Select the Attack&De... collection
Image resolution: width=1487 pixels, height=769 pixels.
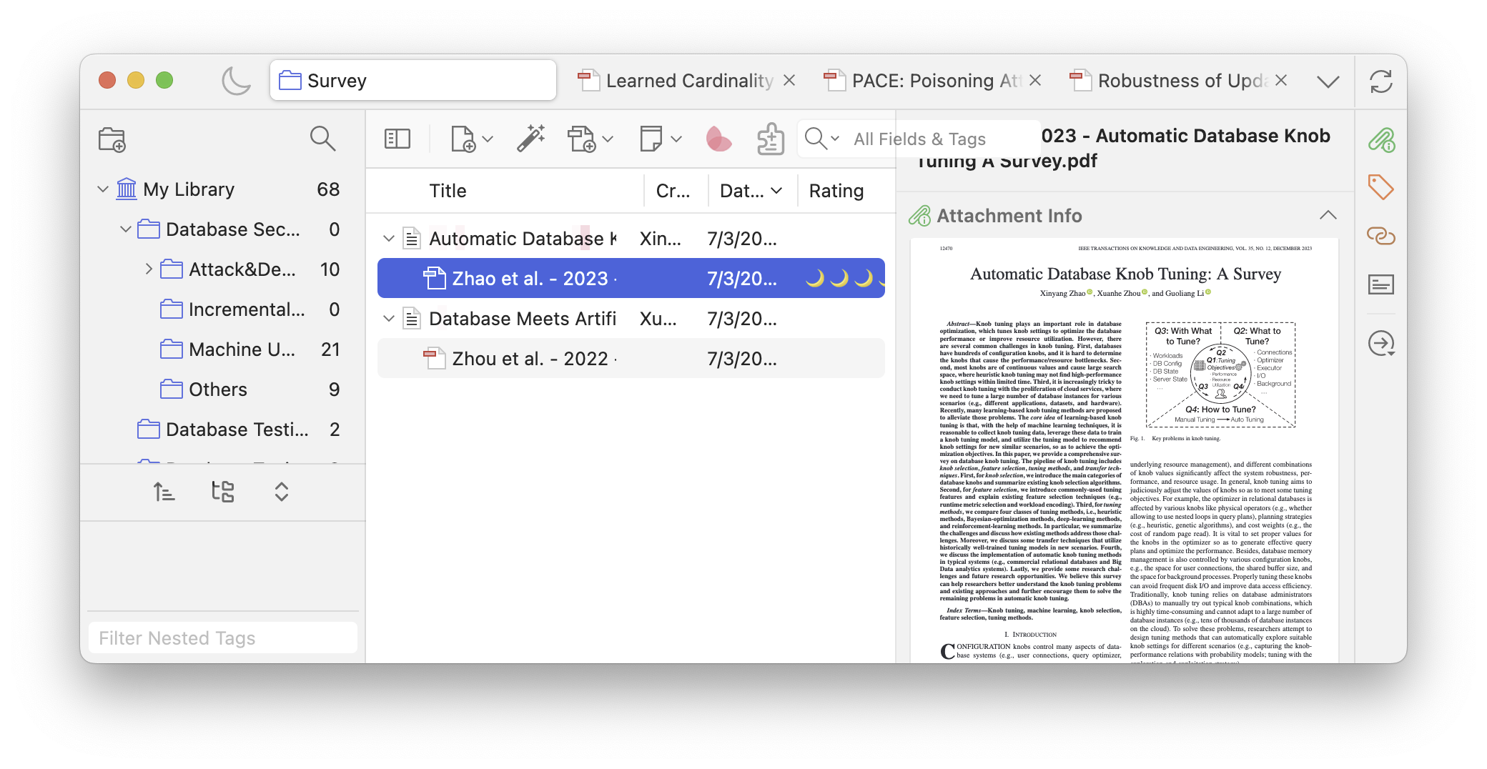[222, 269]
